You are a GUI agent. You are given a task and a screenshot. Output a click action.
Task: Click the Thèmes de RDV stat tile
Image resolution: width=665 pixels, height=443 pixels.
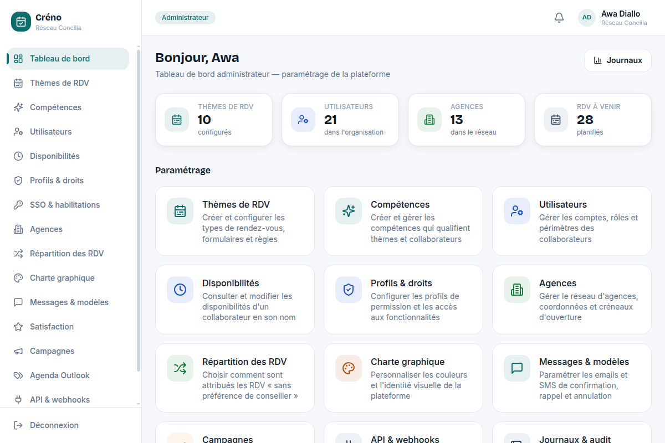(x=214, y=120)
